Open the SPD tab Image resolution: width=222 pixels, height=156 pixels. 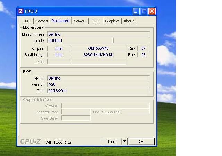coord(96,21)
